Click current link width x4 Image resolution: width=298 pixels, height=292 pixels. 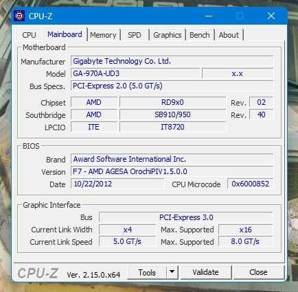pos(128,230)
